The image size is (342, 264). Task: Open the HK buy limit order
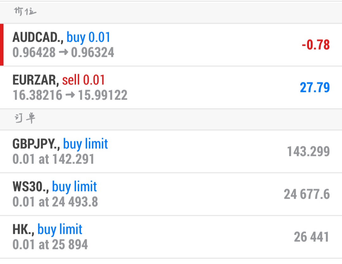tap(171, 237)
